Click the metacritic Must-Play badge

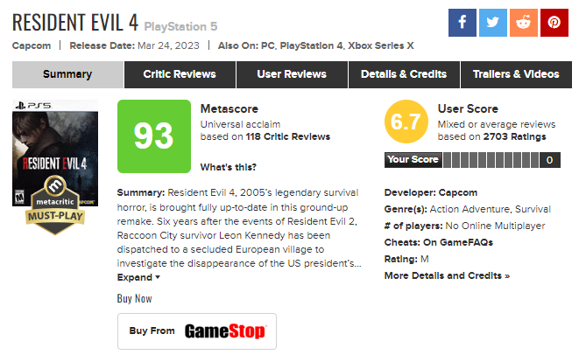[x=55, y=205]
